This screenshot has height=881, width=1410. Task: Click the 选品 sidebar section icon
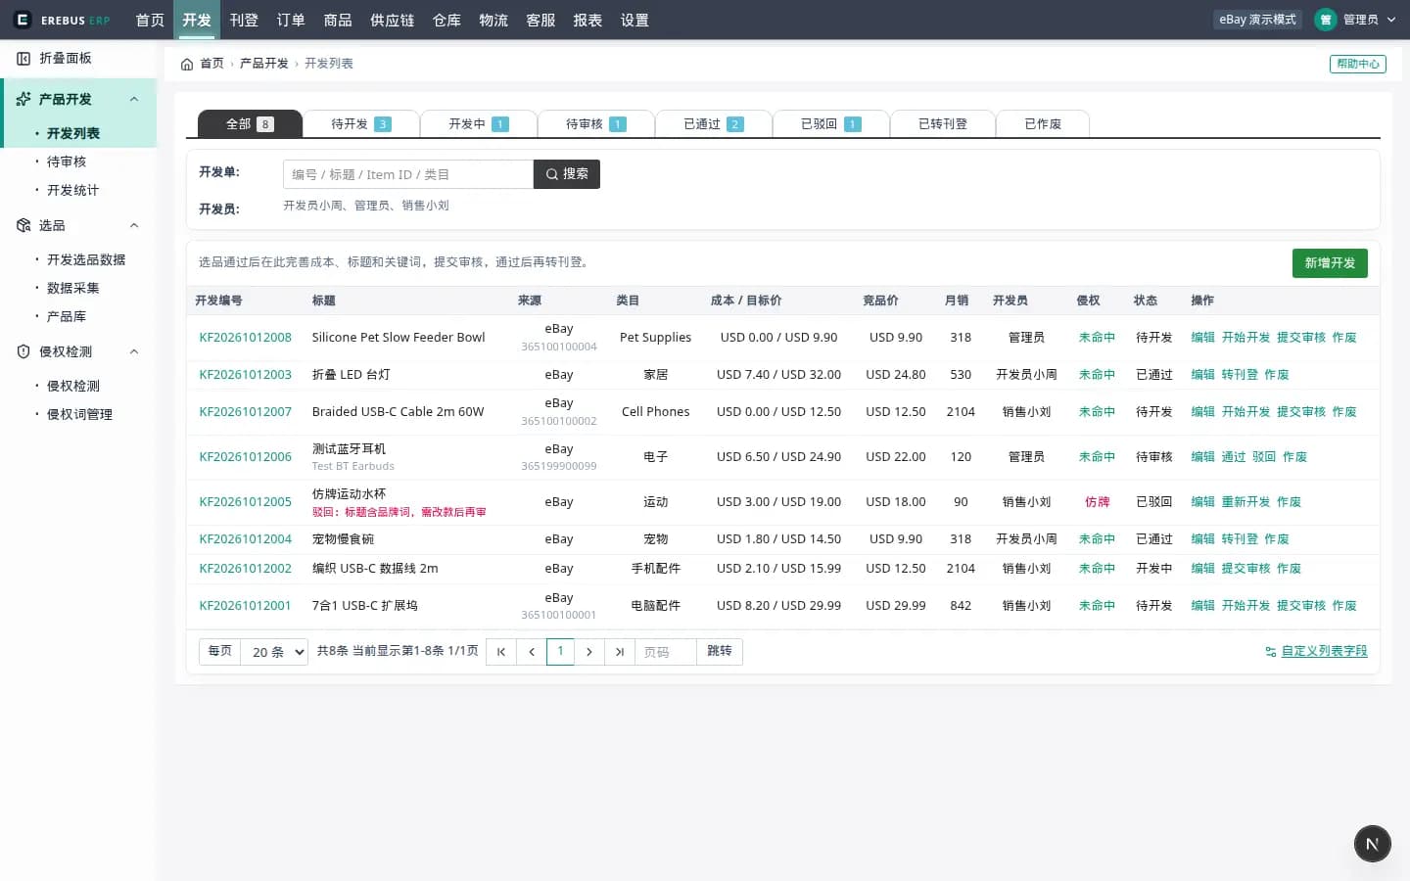pos(23,225)
